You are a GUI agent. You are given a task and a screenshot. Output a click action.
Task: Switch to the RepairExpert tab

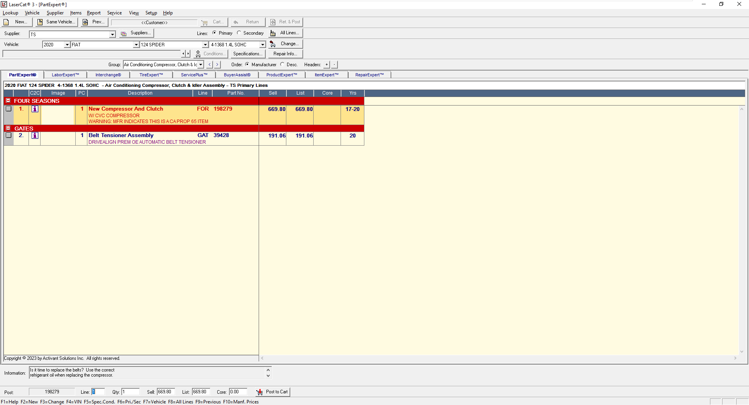point(369,75)
